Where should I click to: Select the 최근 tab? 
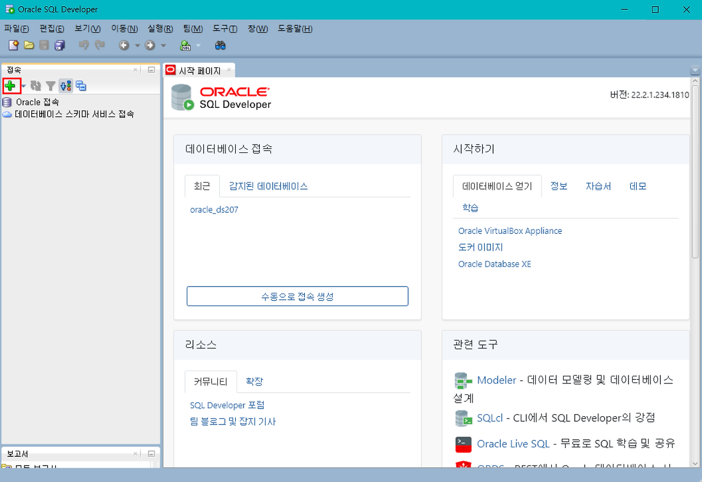coord(202,186)
